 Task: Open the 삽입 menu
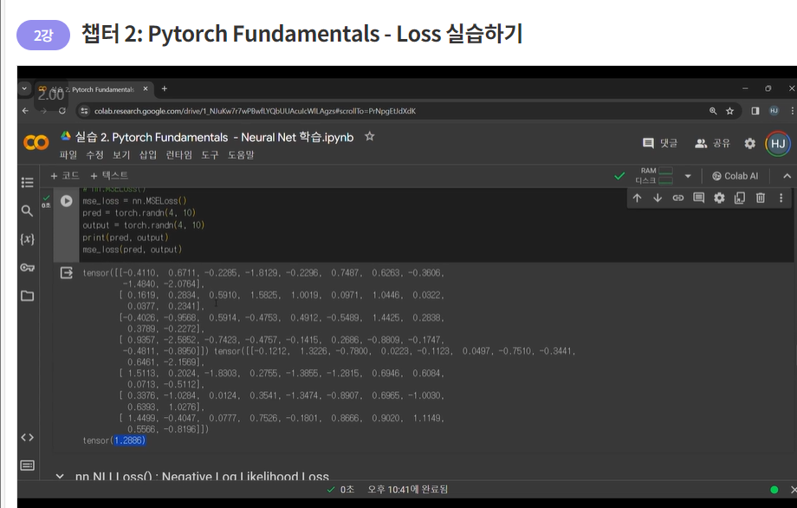pyautogui.click(x=148, y=155)
